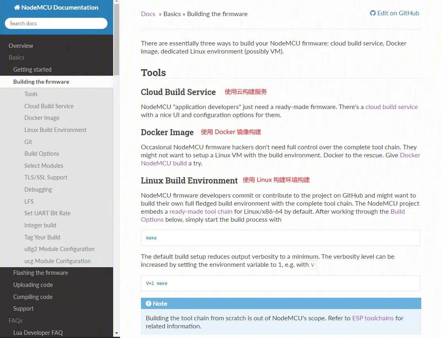Screen dimensions: 441x338
Task: Select TLS/SSL Support sidebar item
Action: point(46,177)
